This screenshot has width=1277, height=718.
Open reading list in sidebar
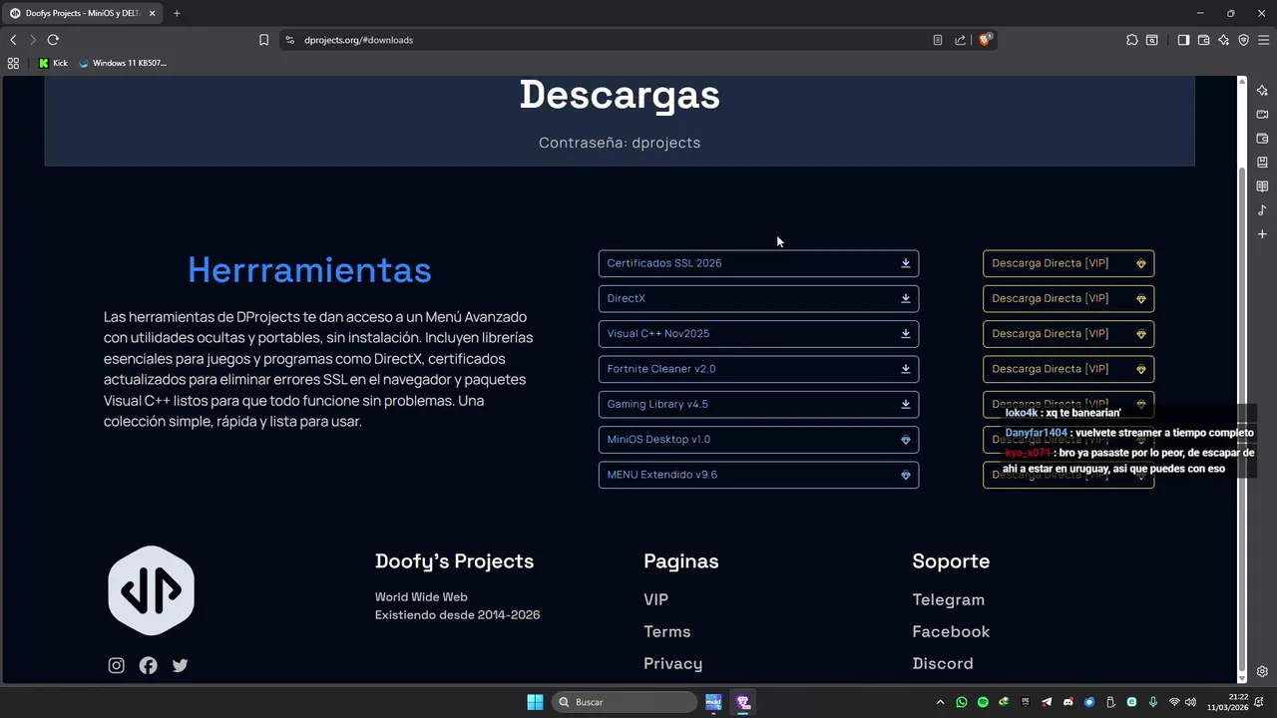[1262, 186]
